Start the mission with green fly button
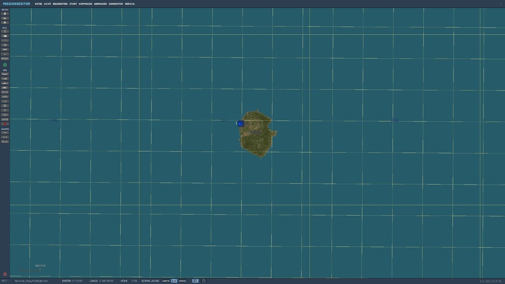Image resolution: width=505 pixels, height=284 pixels. pyautogui.click(x=5, y=65)
